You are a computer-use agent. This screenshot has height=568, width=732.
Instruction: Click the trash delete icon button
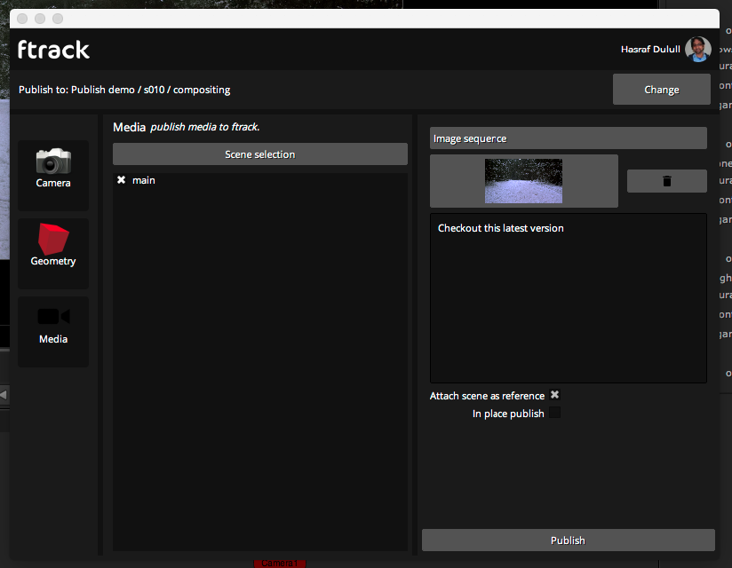[x=666, y=181]
